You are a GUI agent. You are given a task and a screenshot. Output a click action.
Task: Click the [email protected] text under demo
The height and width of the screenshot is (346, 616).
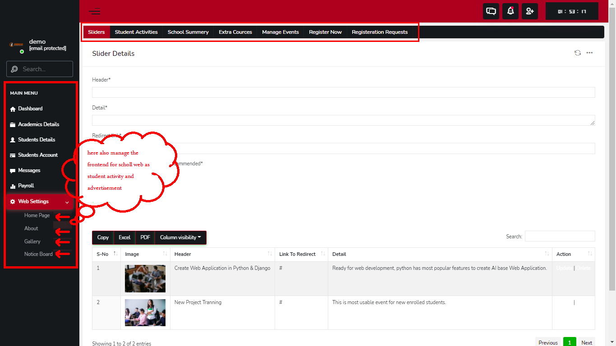(x=48, y=48)
